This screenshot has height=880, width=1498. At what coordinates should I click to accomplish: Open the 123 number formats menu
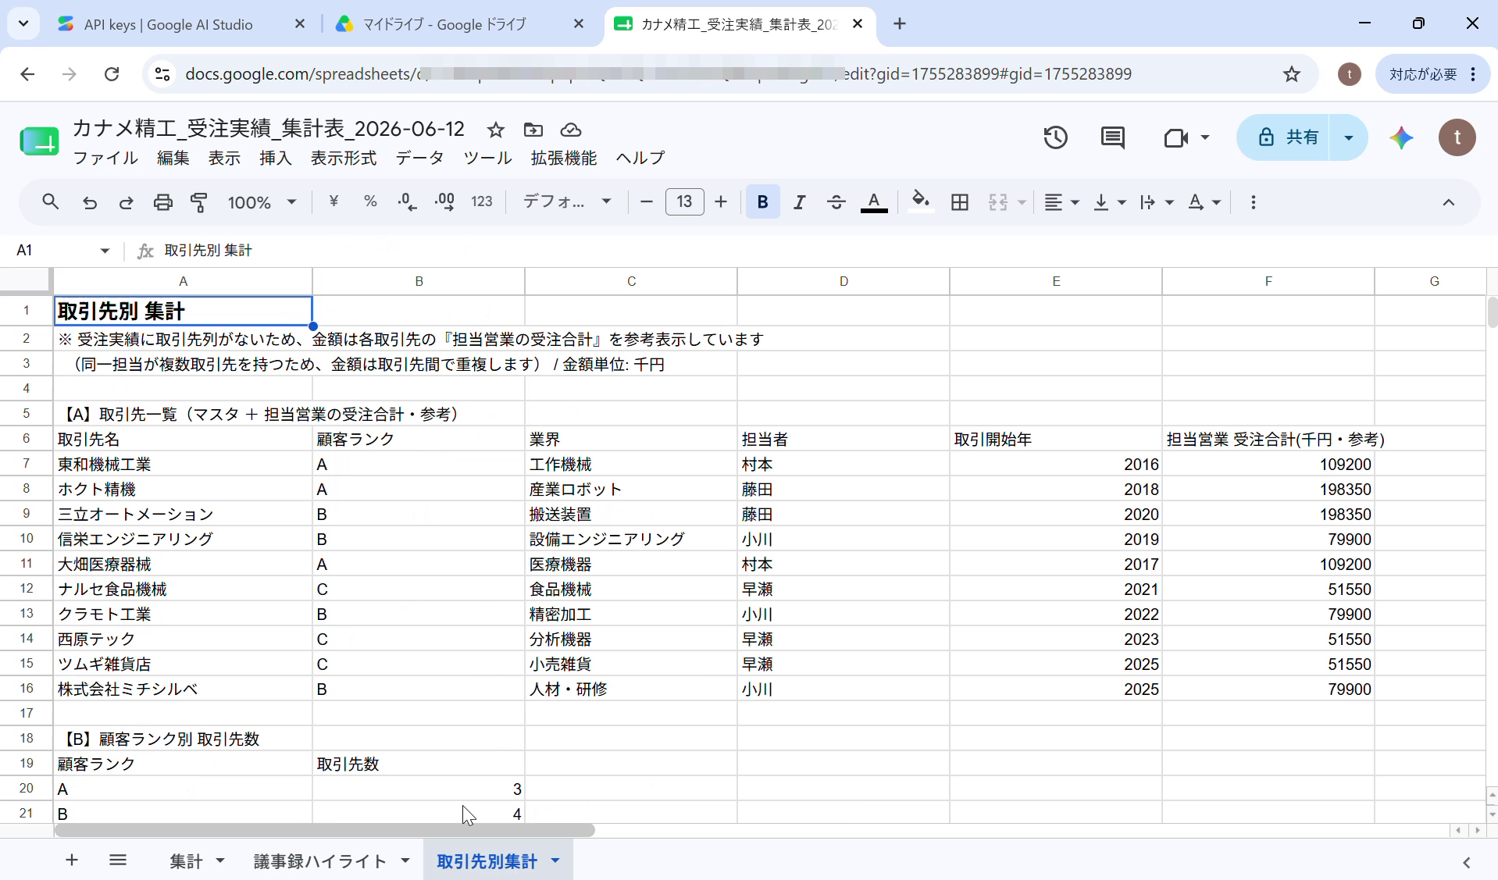click(x=482, y=201)
